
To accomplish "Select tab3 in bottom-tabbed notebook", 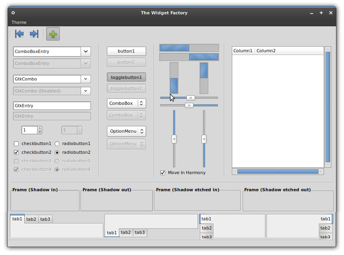I will (140, 232).
